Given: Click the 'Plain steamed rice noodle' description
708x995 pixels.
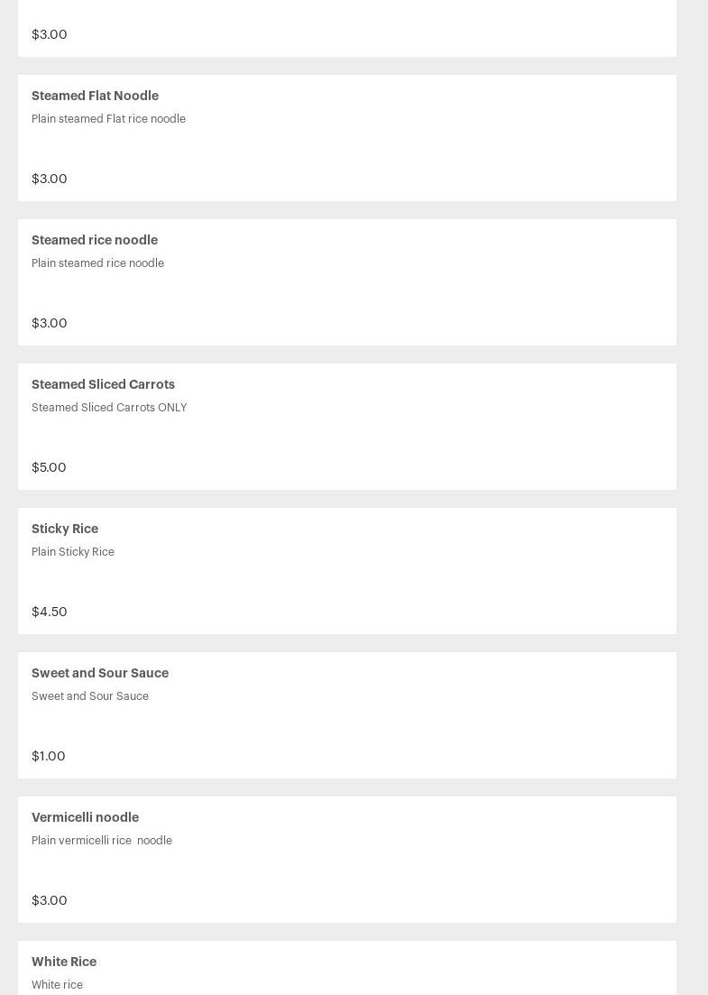Looking at the screenshot, I should click(x=97, y=263).
